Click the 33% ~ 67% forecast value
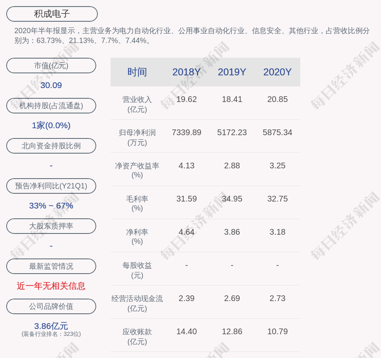Screen dimensions: 381x358 pos(51,206)
